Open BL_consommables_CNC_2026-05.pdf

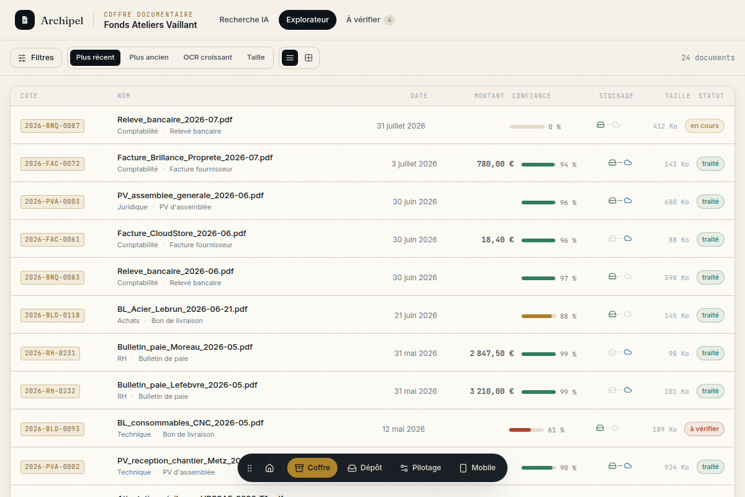click(191, 423)
